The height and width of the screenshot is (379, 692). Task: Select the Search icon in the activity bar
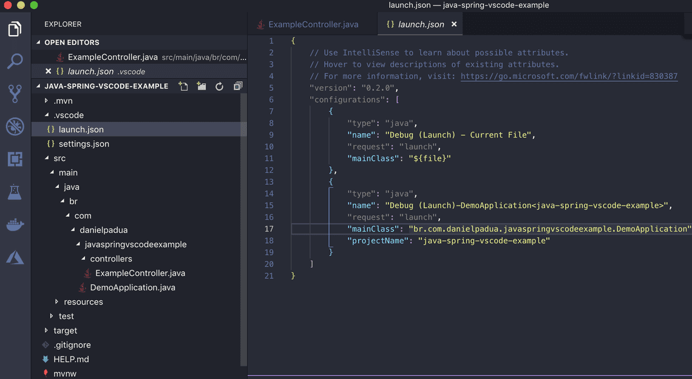[x=15, y=61]
